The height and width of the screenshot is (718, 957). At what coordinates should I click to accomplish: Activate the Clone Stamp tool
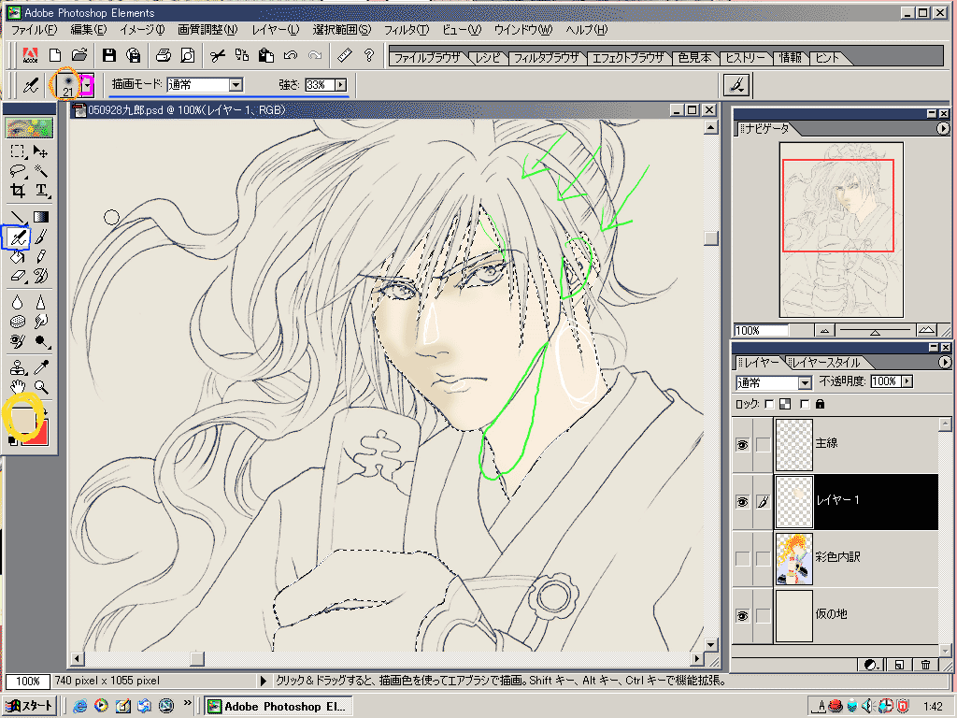click(x=18, y=367)
